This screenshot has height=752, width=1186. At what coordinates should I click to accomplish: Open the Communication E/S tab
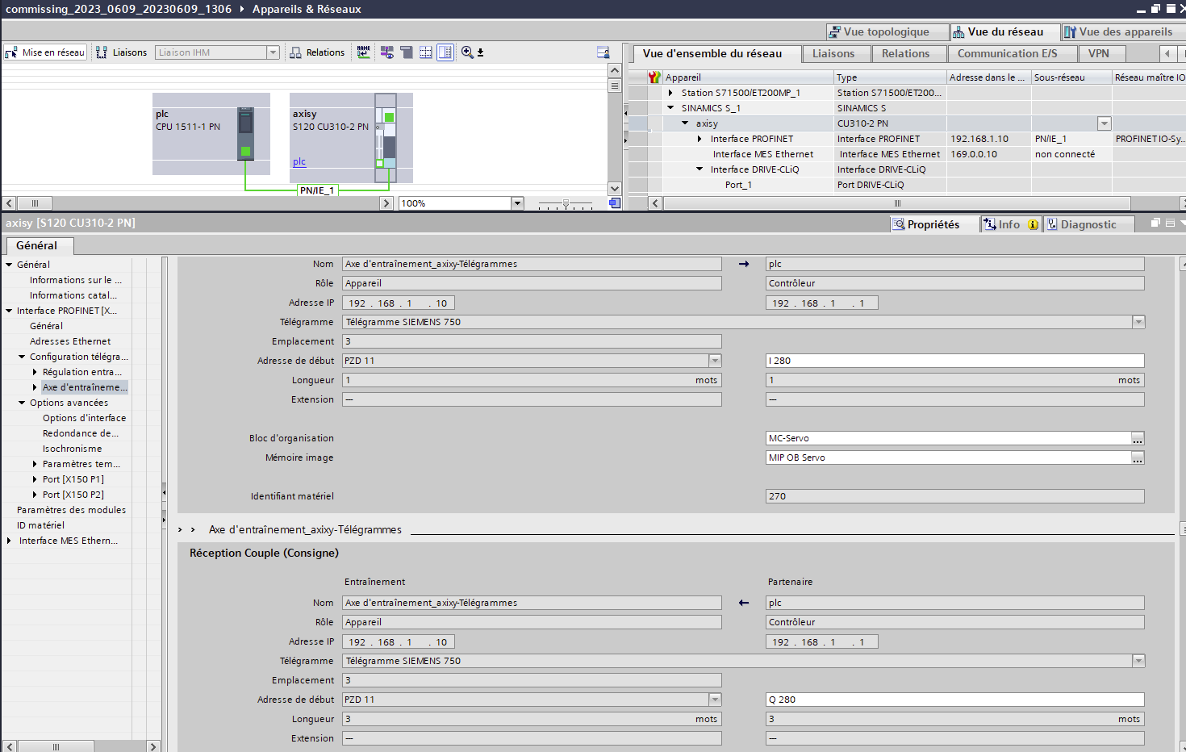[x=1007, y=53]
